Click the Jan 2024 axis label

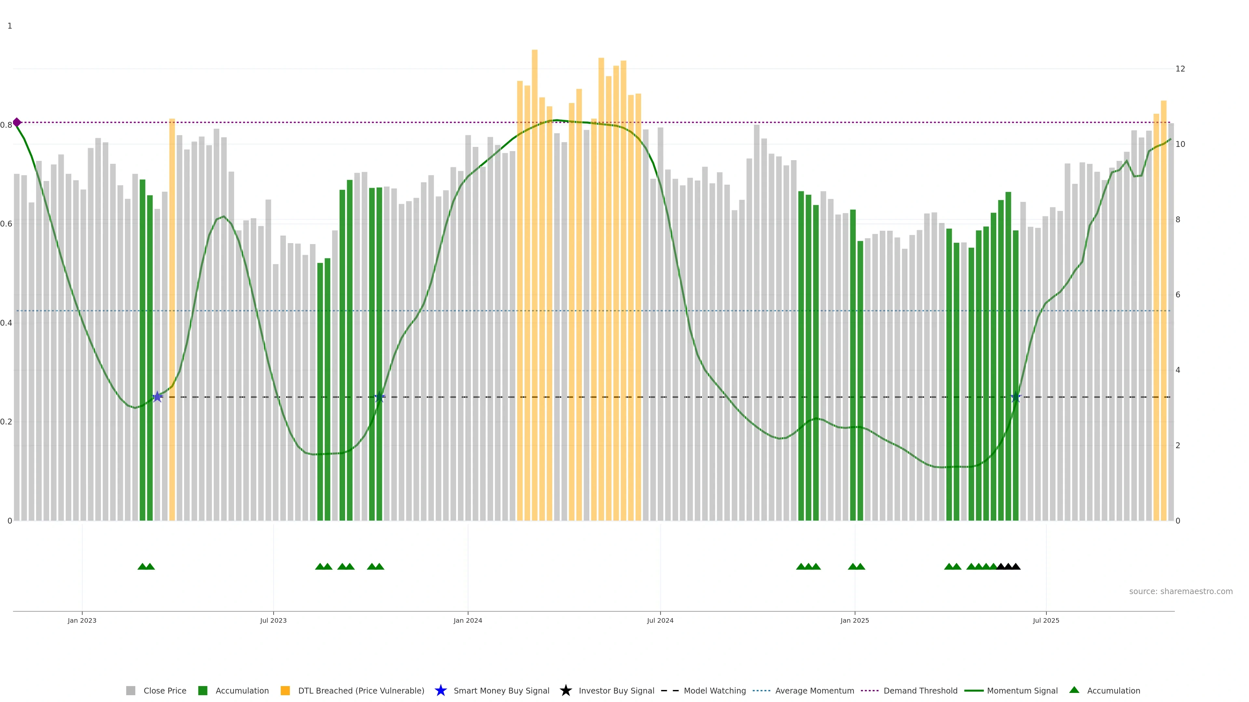point(467,620)
